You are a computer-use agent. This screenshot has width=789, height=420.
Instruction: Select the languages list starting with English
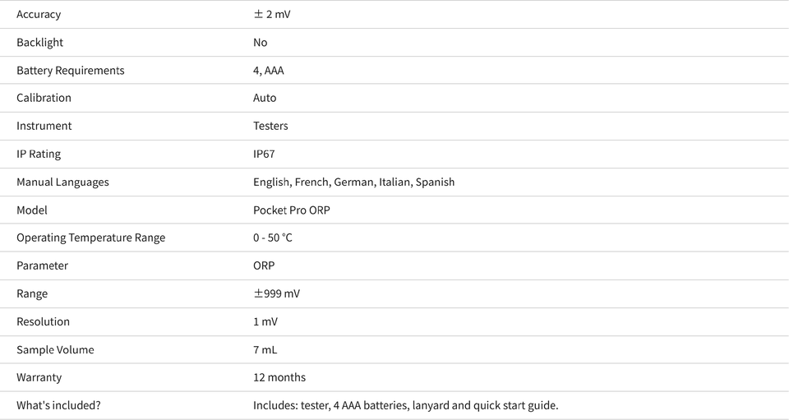pyautogui.click(x=353, y=182)
